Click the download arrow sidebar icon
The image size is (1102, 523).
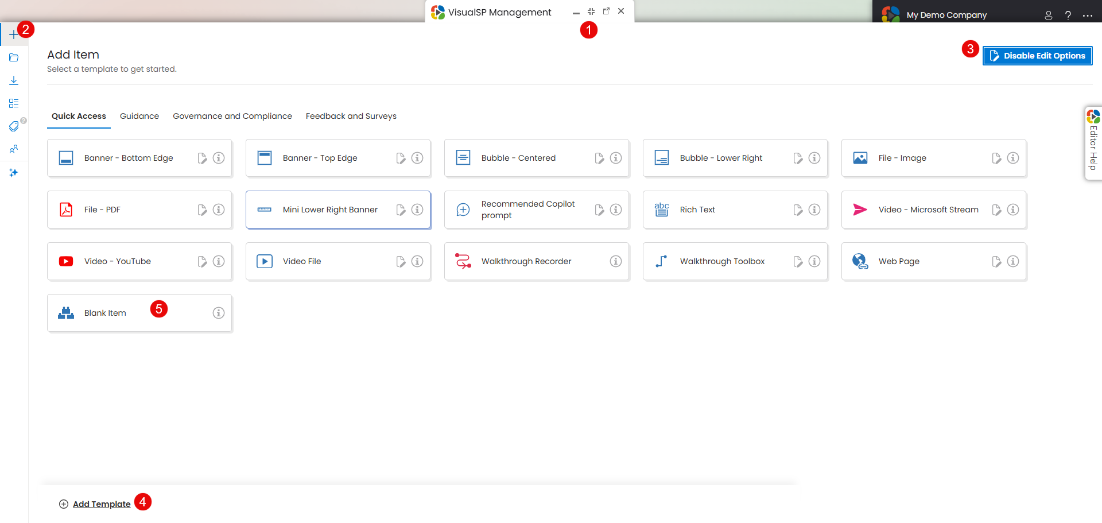pos(14,80)
